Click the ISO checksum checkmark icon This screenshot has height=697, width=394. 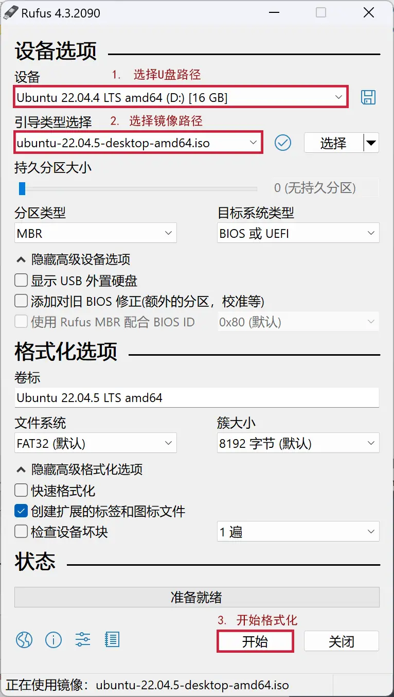click(x=283, y=143)
